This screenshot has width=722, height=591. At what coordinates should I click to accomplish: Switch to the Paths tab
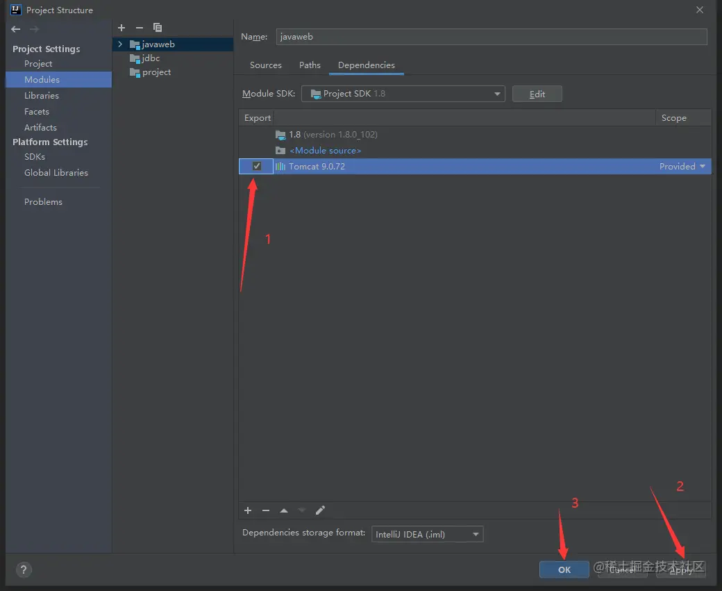(x=310, y=65)
